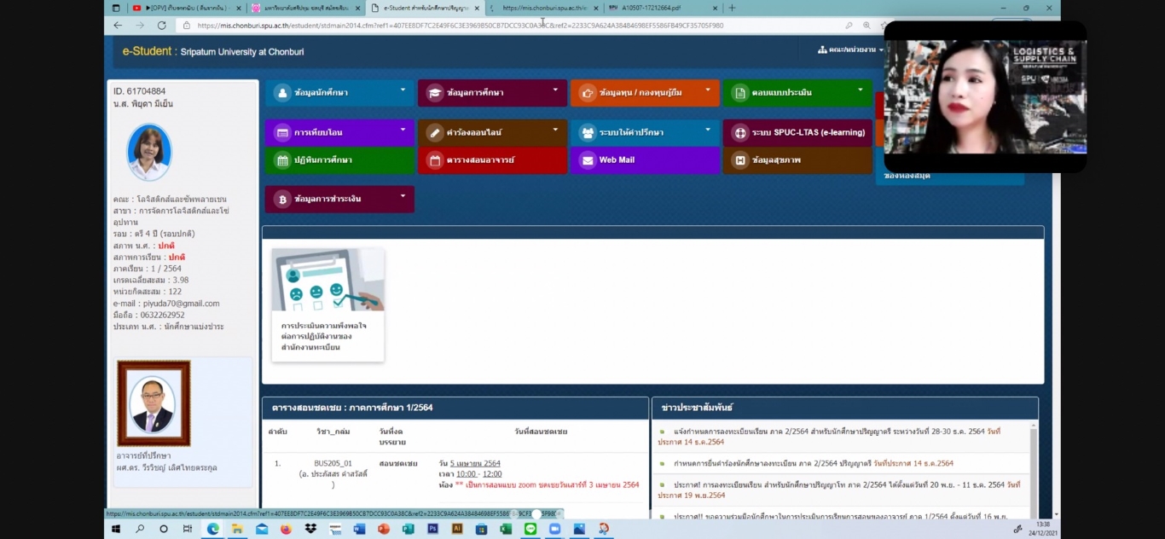Open LINE app from the taskbar

(530, 529)
